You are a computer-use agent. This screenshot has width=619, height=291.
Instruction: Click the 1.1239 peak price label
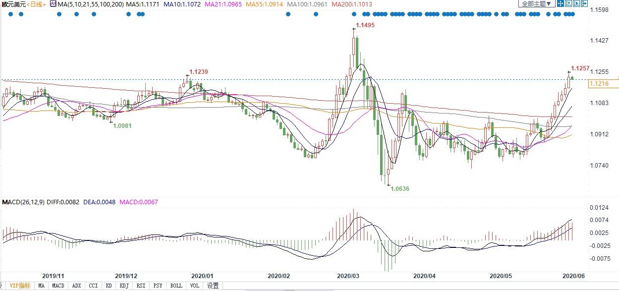[198, 71]
